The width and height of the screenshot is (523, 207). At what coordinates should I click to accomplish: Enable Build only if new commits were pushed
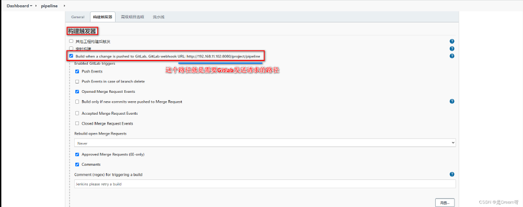(x=77, y=102)
